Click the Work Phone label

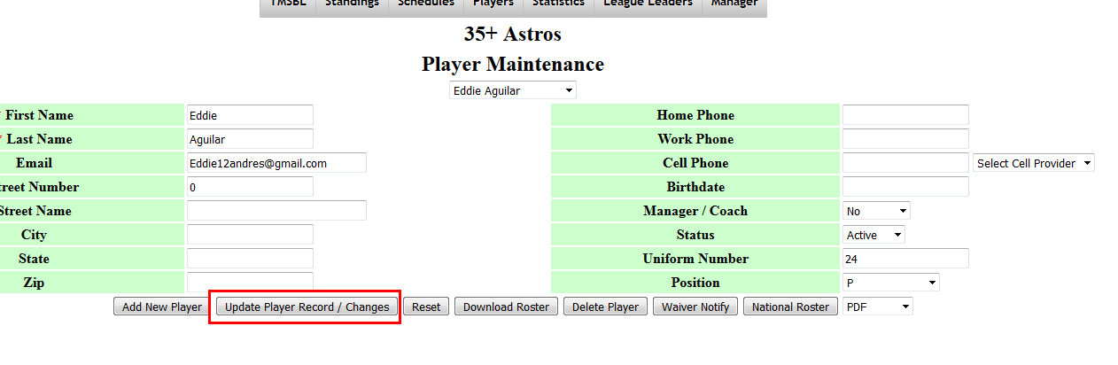(x=695, y=139)
